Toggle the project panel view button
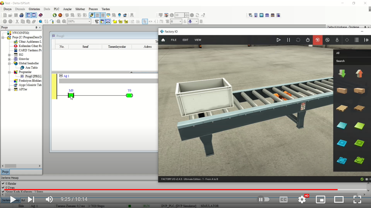371x208 pixels. tap(28, 15)
